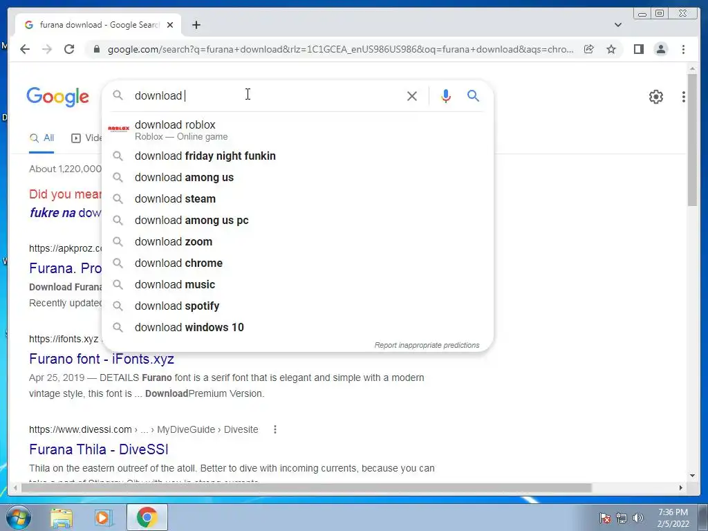Open the Furana. Pro apkproz result
Image resolution: width=708 pixels, height=531 pixels.
(66, 268)
